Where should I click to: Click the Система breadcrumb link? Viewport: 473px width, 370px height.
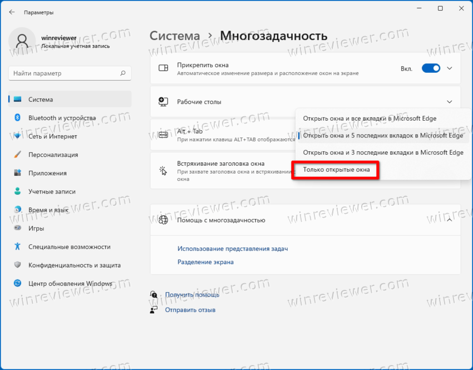point(175,36)
